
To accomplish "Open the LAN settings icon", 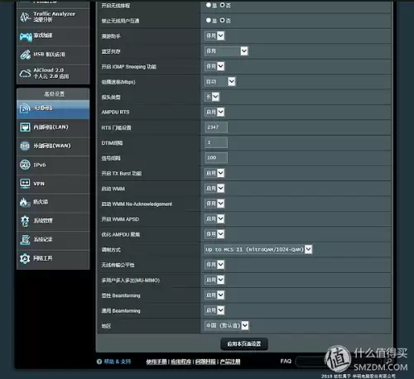I will coord(25,127).
